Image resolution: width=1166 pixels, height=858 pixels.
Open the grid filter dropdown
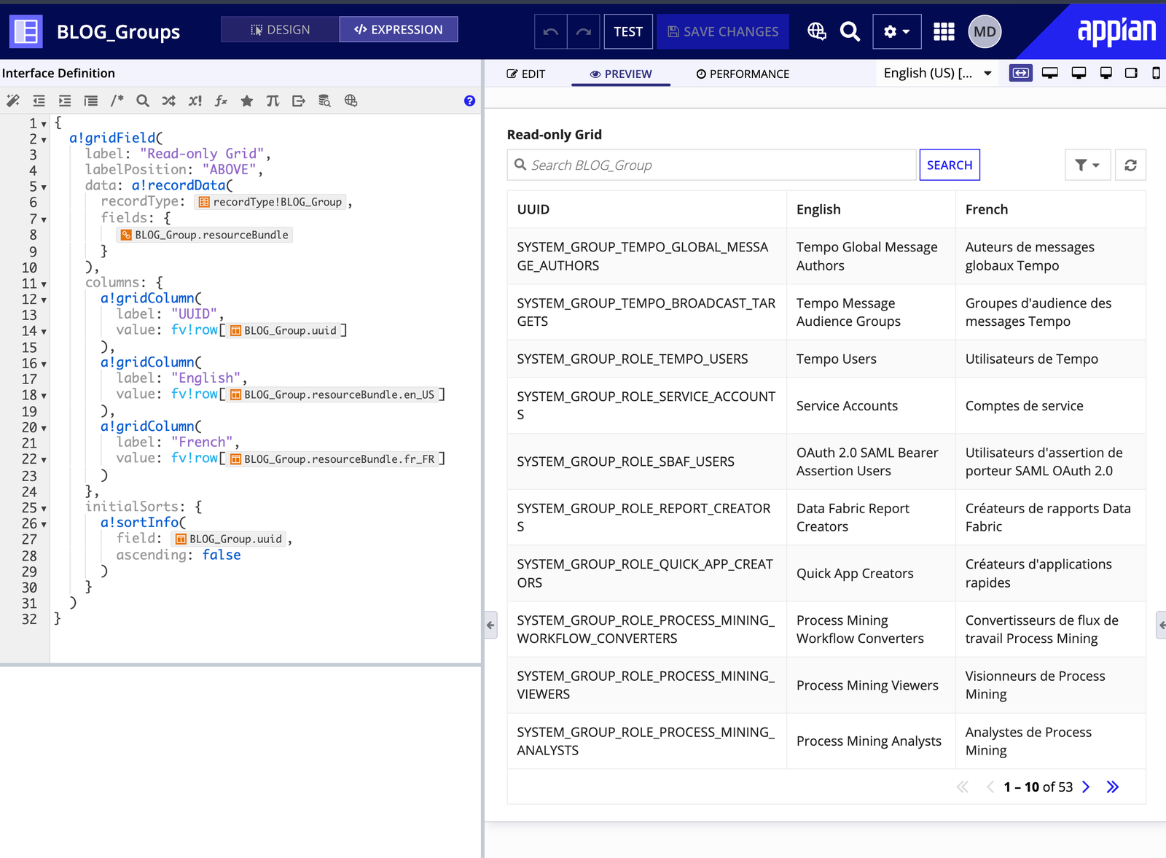point(1087,165)
